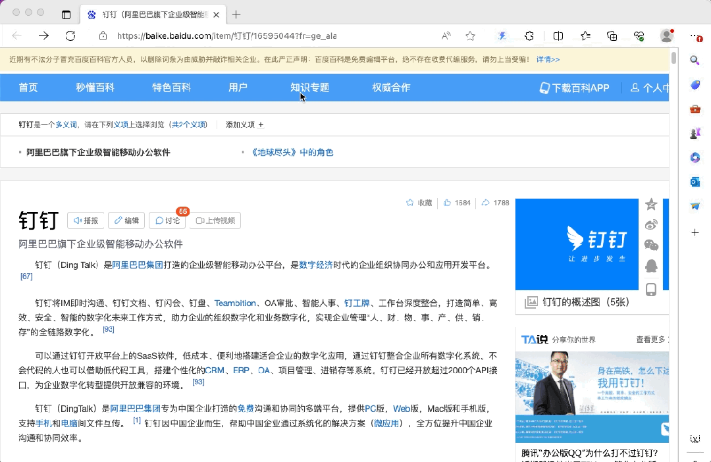Open the sidebar search icon
Viewport: 711px width, 462px height.
click(x=695, y=61)
